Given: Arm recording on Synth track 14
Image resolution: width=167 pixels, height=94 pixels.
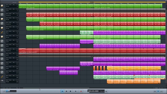Looking at the screenshot, I should pos(14,58).
